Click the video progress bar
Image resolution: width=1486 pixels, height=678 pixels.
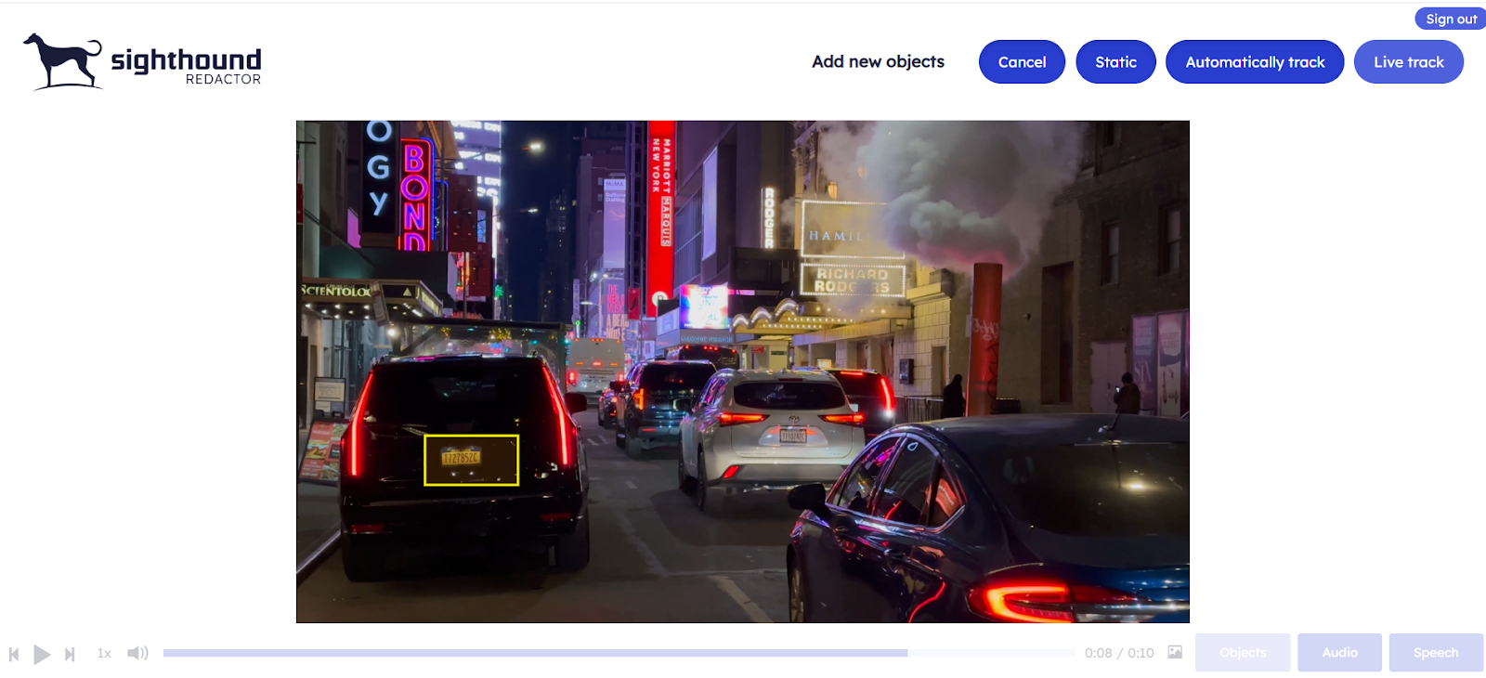(x=619, y=653)
